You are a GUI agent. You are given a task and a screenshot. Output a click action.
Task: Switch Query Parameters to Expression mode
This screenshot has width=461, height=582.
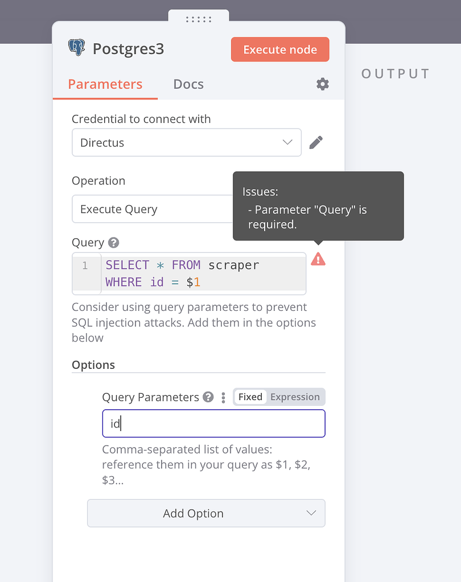tap(295, 397)
